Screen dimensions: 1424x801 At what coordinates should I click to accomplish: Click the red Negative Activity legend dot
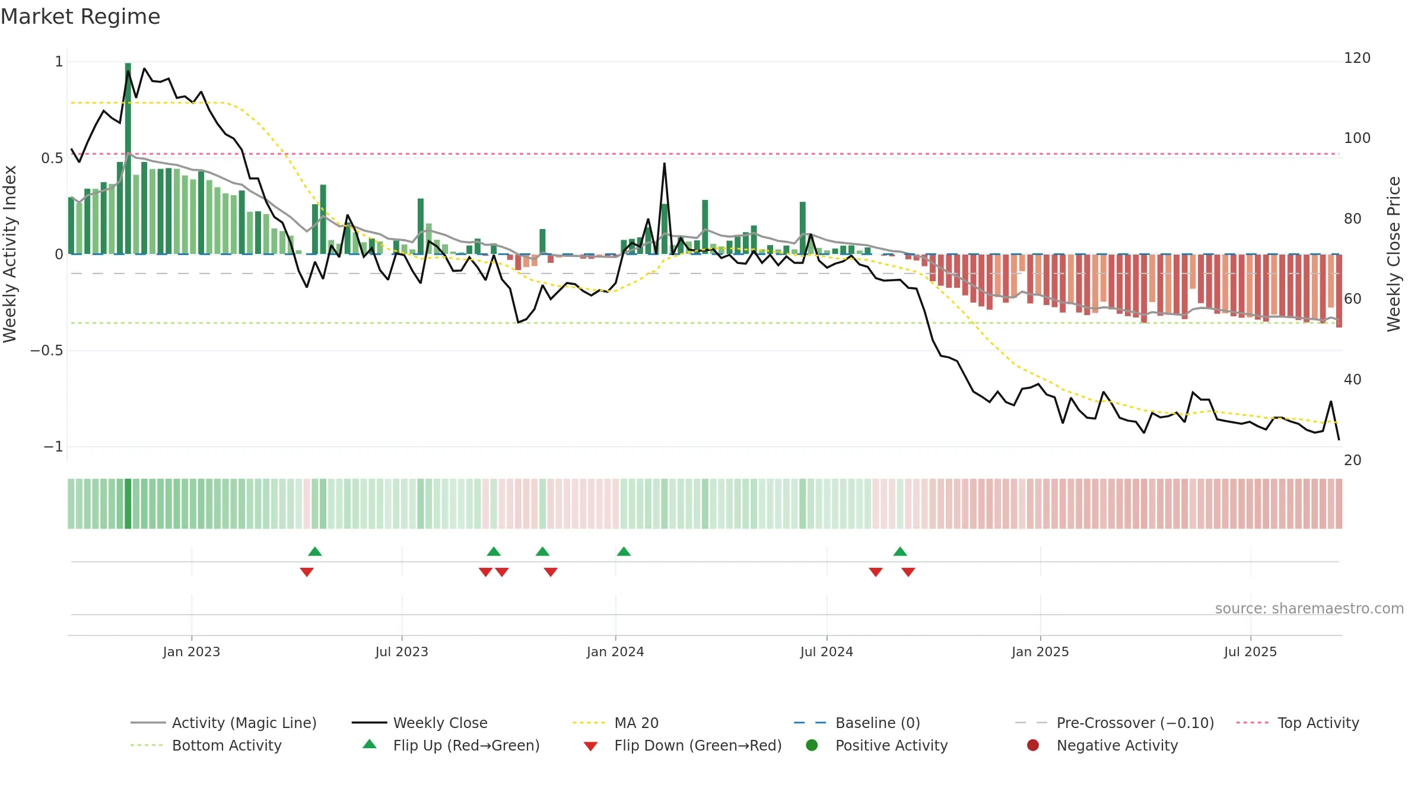pos(1033,745)
